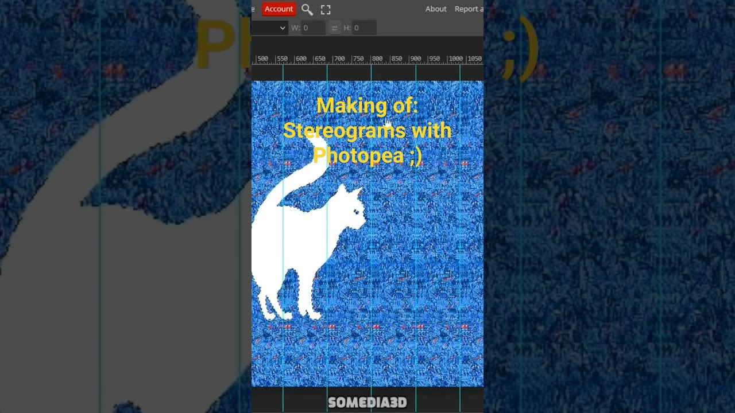Click the H height input field
The image size is (735, 413).
pos(365,28)
